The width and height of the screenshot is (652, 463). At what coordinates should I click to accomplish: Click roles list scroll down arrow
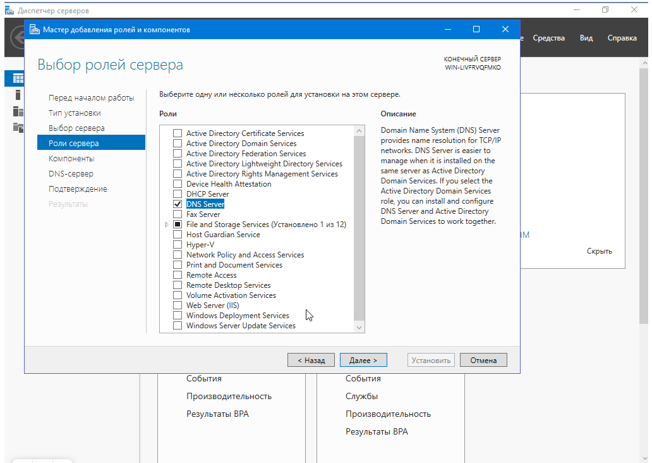tap(359, 328)
